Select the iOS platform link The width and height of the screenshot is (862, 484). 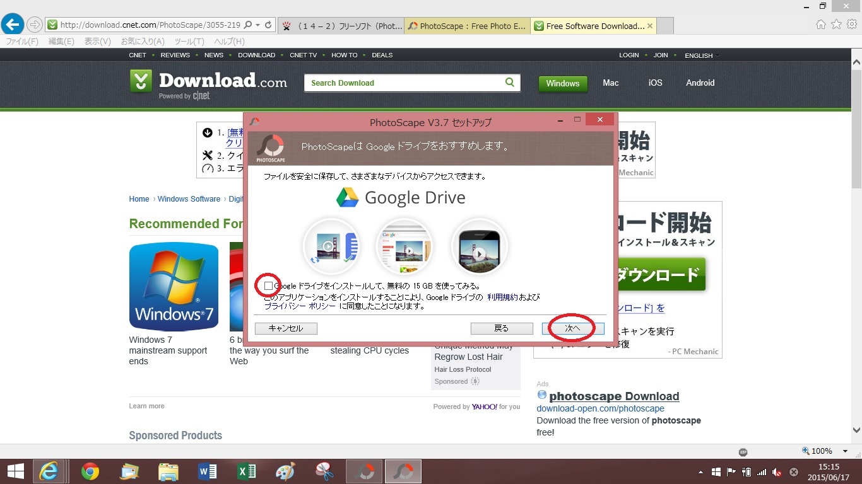pos(656,83)
